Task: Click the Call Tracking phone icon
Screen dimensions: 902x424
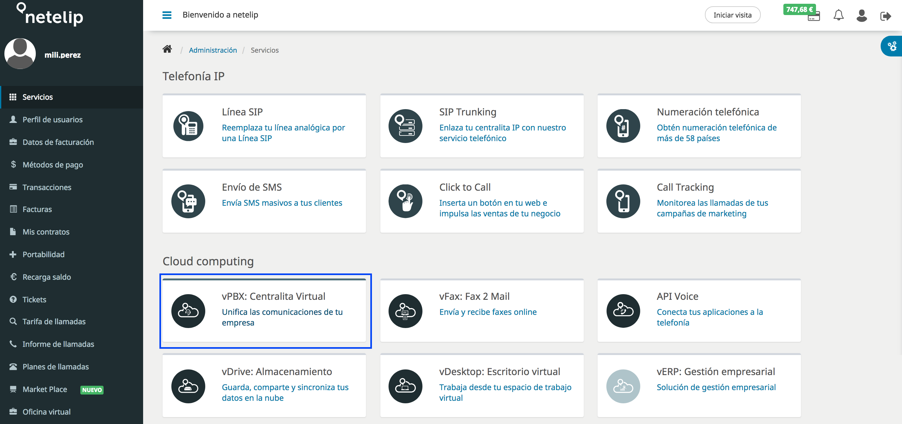Action: tap(623, 201)
